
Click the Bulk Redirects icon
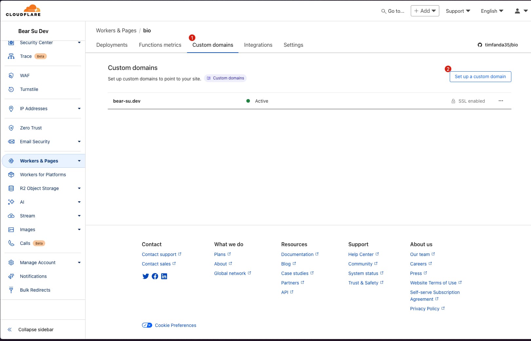pos(11,290)
